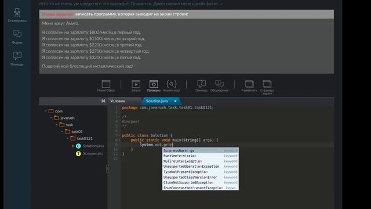The width and height of the screenshot is (371, 209).
Task: Select TypeNotPresentException suggestion
Action: (x=201, y=172)
